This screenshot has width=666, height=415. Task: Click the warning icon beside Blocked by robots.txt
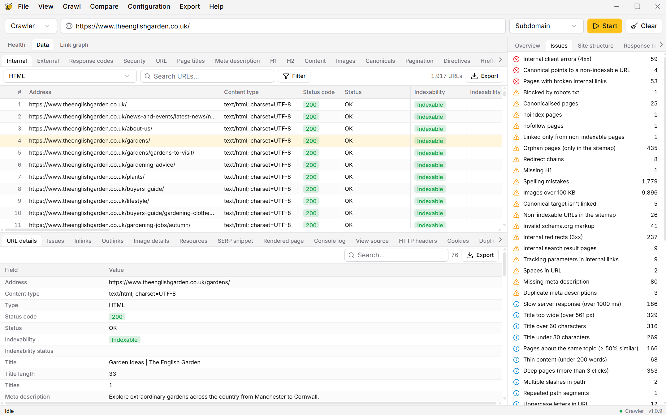tap(516, 92)
